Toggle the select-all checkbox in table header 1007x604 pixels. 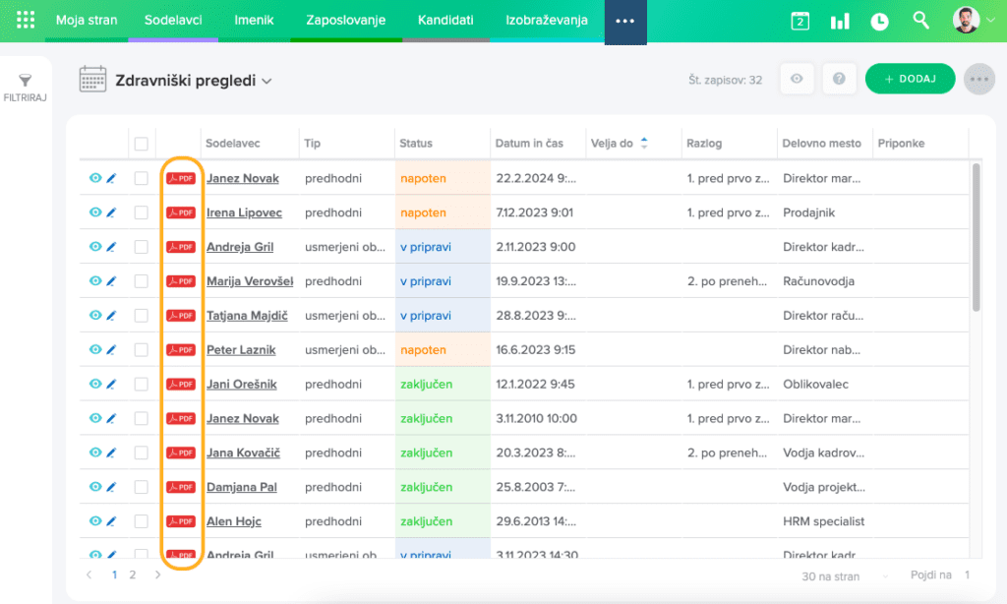[142, 144]
